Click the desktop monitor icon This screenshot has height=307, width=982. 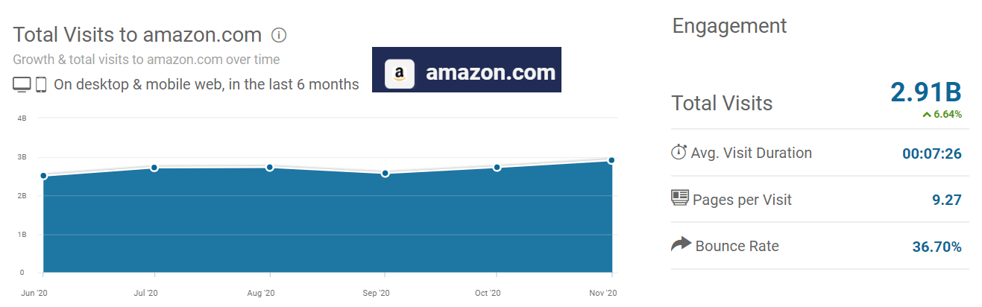click(x=21, y=85)
